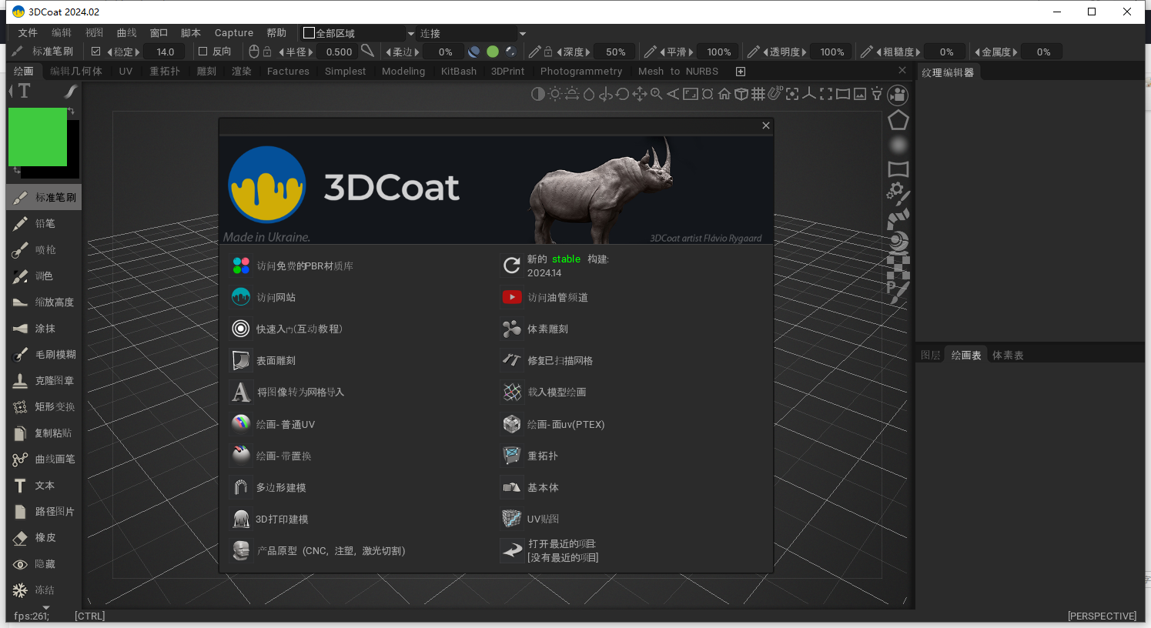The image size is (1151, 628).
Task: Click 多边形建模 in the welcome dialog
Action: [x=281, y=488]
